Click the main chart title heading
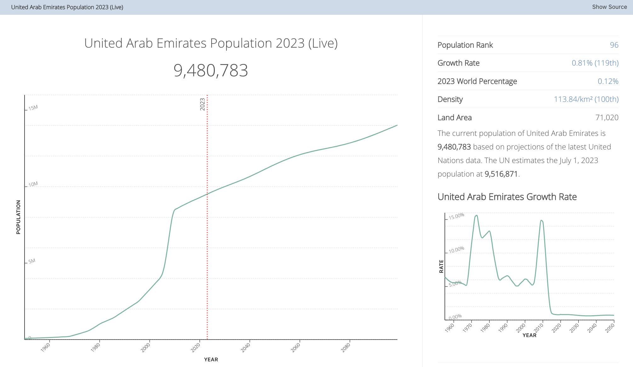Image resolution: width=633 pixels, height=367 pixels. [x=211, y=43]
